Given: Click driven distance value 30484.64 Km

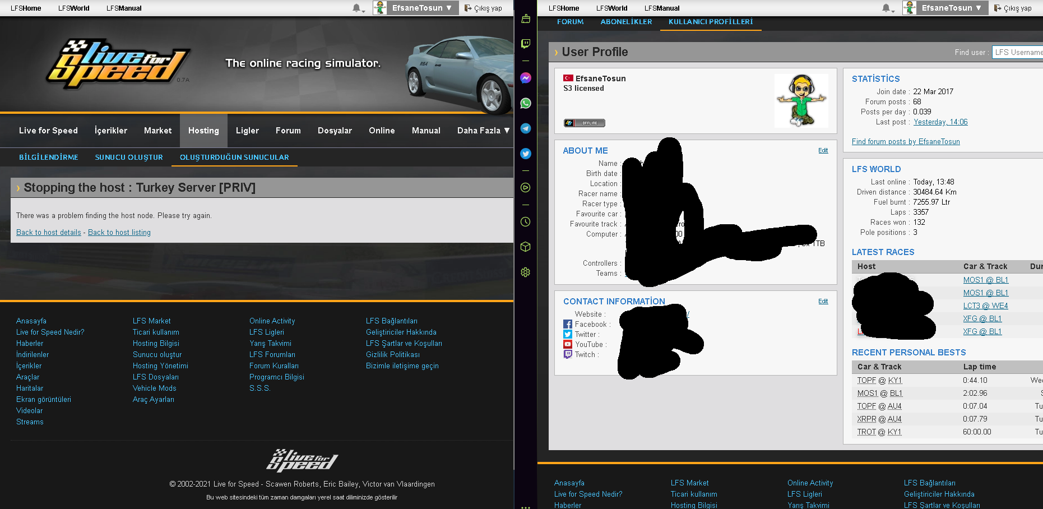Looking at the screenshot, I should click(935, 192).
